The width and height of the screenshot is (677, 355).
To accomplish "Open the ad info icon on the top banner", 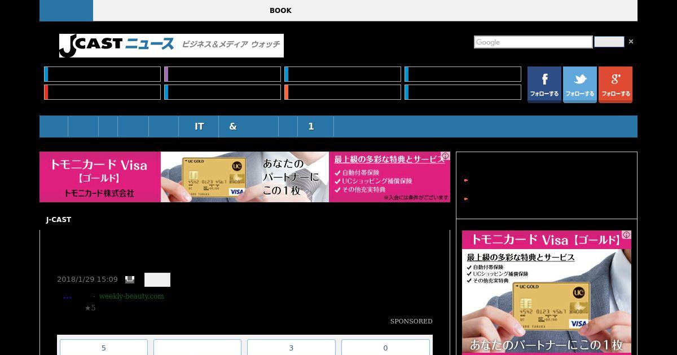I will pos(445,156).
